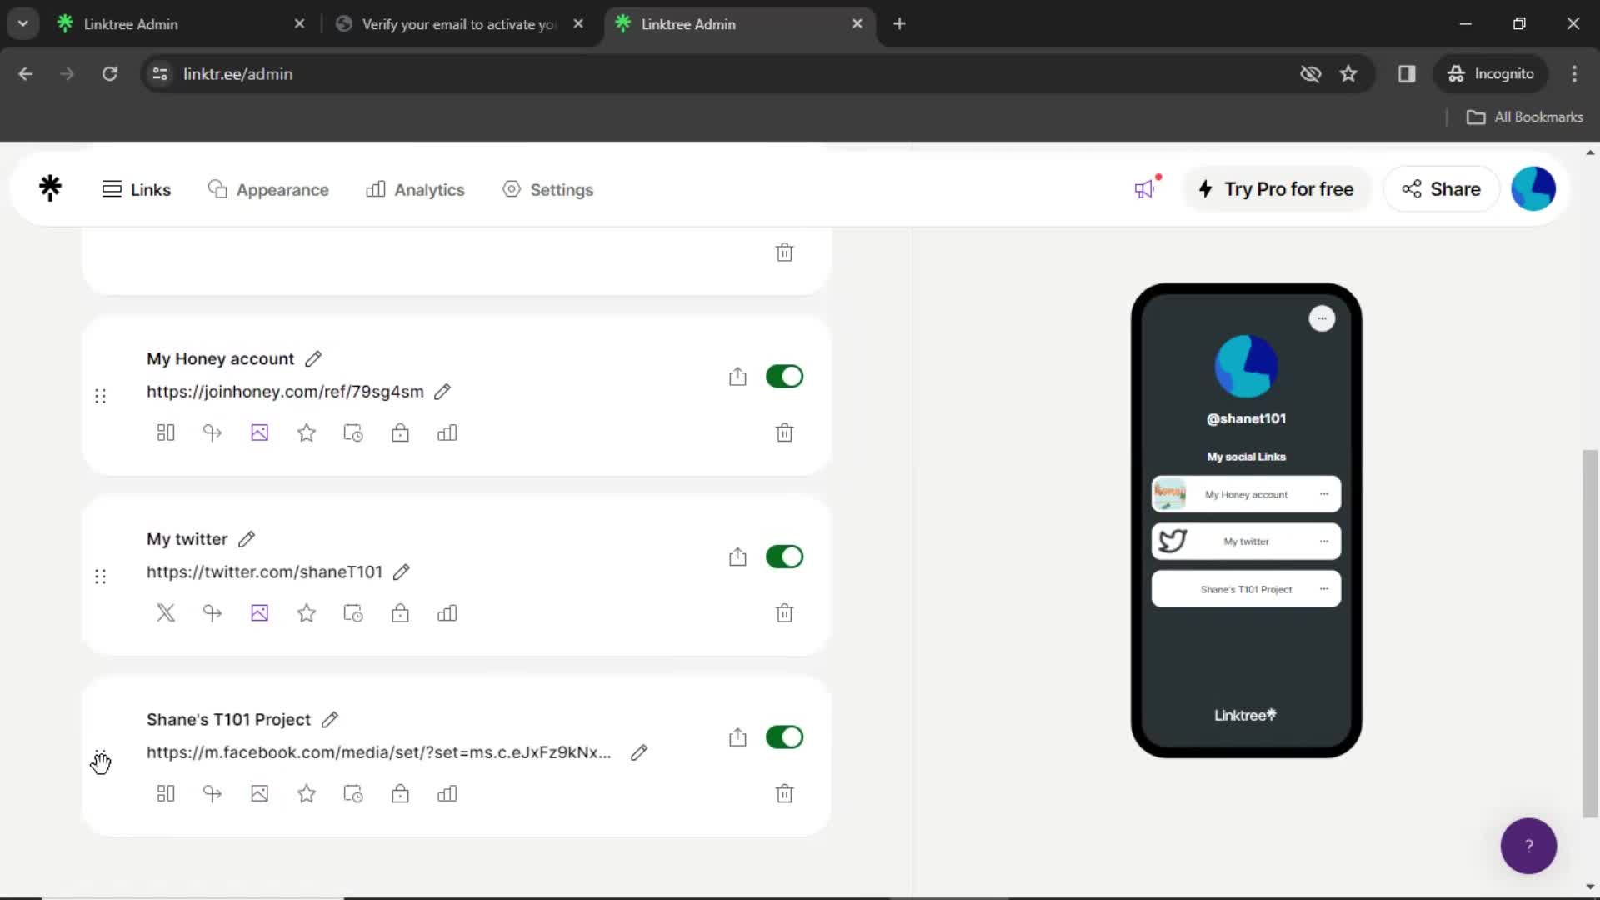Open lock option for Shane's T101 Project

tap(400, 793)
